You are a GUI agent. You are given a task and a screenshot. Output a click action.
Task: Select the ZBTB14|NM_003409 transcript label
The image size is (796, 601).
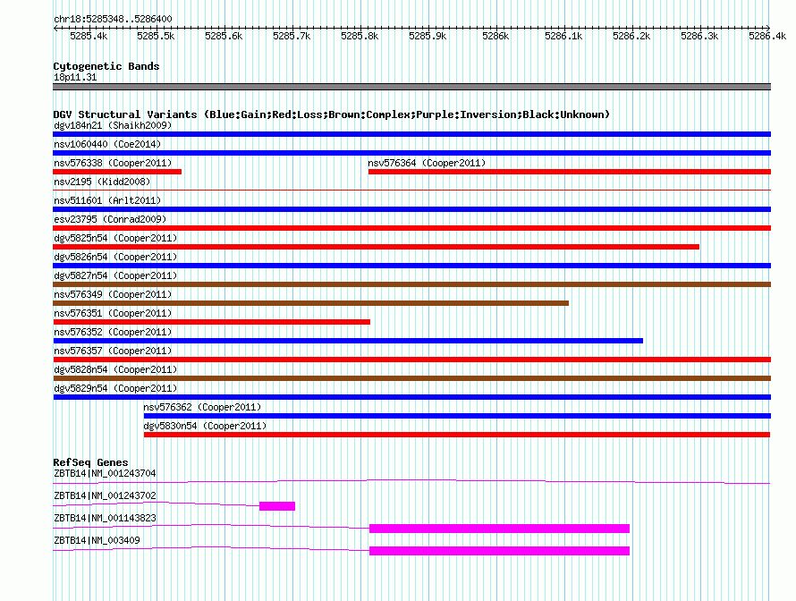tap(97, 540)
